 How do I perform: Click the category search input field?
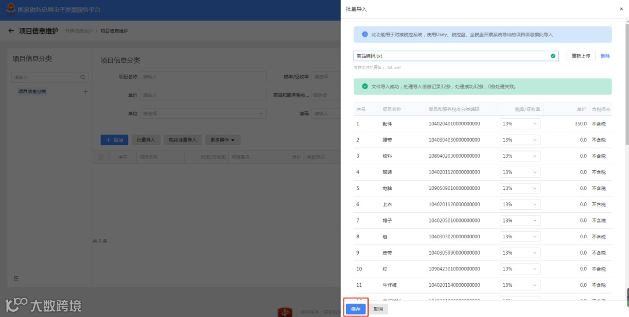[50, 78]
